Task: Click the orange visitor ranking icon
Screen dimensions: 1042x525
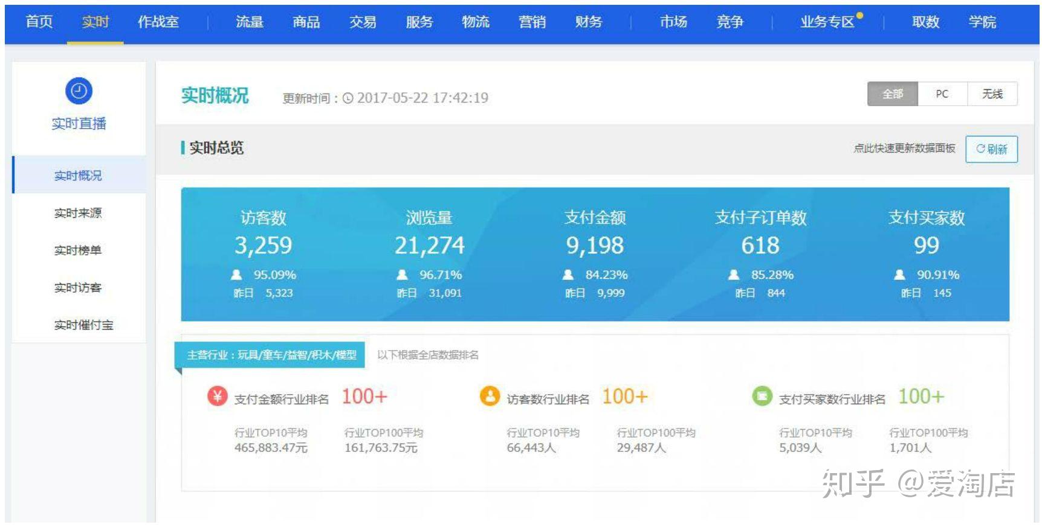Action: tap(490, 396)
